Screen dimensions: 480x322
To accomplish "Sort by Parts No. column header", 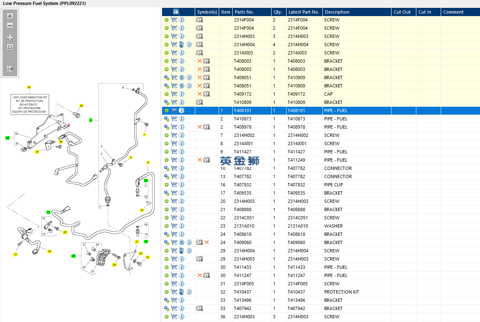I will tap(252, 12).
